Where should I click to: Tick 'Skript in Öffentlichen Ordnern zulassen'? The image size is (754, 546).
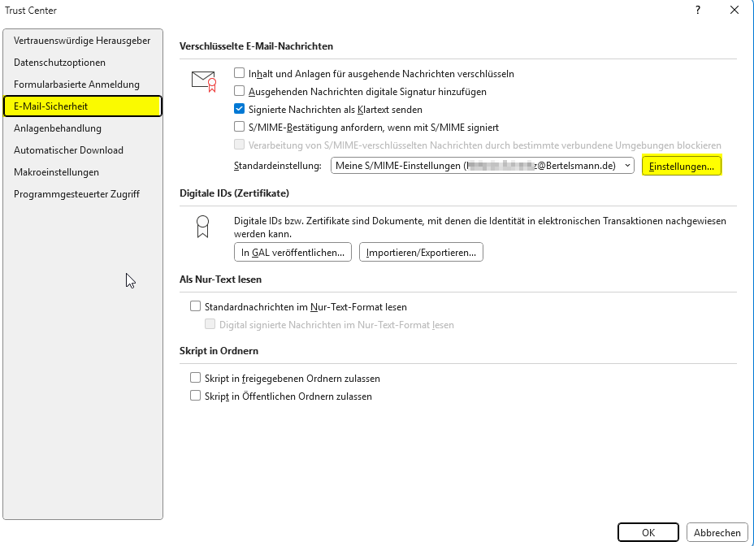pos(195,396)
